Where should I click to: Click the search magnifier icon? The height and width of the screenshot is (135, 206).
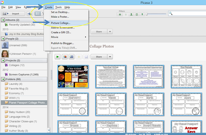(x=171, y=13)
